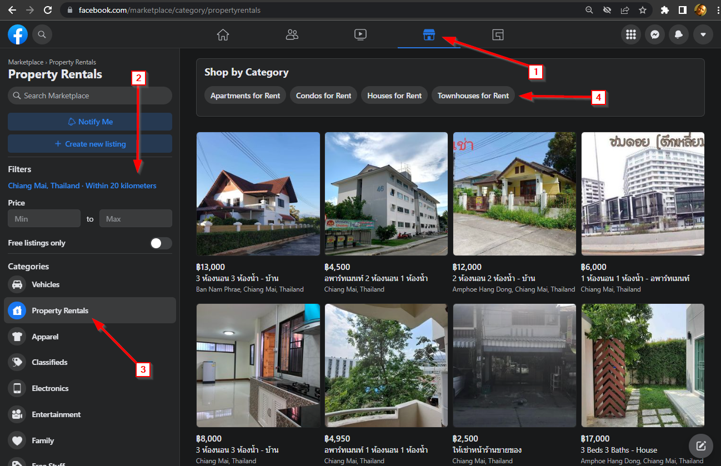Open the Friends tab
This screenshot has height=466, width=721.
point(292,35)
